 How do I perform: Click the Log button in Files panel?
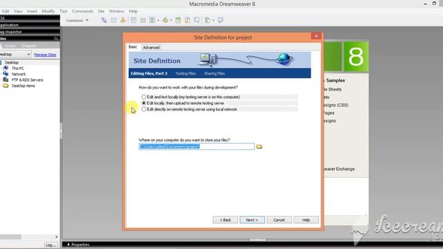click(x=51, y=245)
